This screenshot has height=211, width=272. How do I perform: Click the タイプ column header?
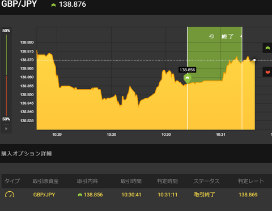click(12, 181)
